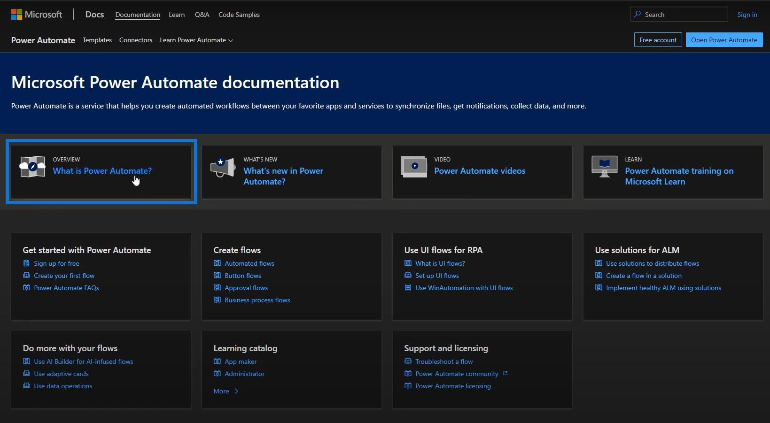Open the Troubleshoot a flow link
770x423 pixels.
444,361
